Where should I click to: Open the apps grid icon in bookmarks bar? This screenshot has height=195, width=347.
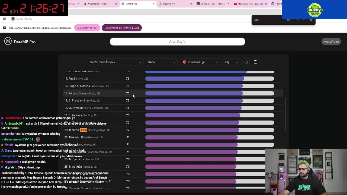click(5, 19)
